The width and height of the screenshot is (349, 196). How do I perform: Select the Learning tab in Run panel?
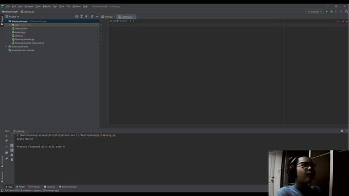coord(20,131)
